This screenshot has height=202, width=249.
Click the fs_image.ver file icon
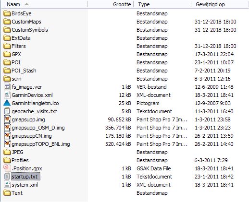click(7, 87)
